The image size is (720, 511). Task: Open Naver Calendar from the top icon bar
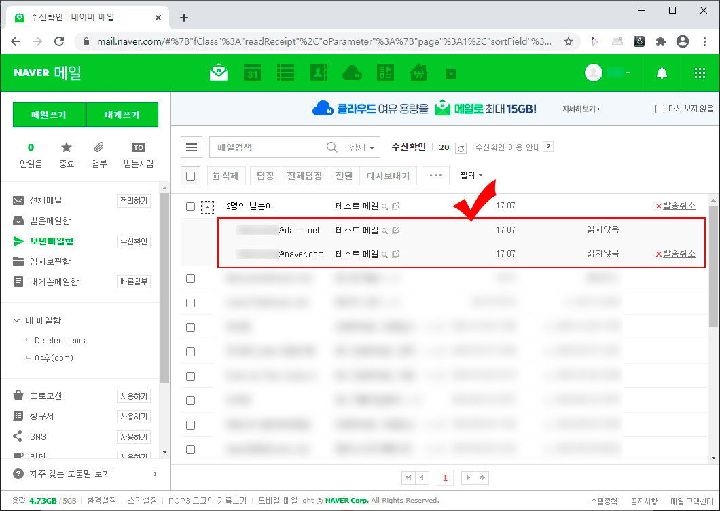coord(252,73)
